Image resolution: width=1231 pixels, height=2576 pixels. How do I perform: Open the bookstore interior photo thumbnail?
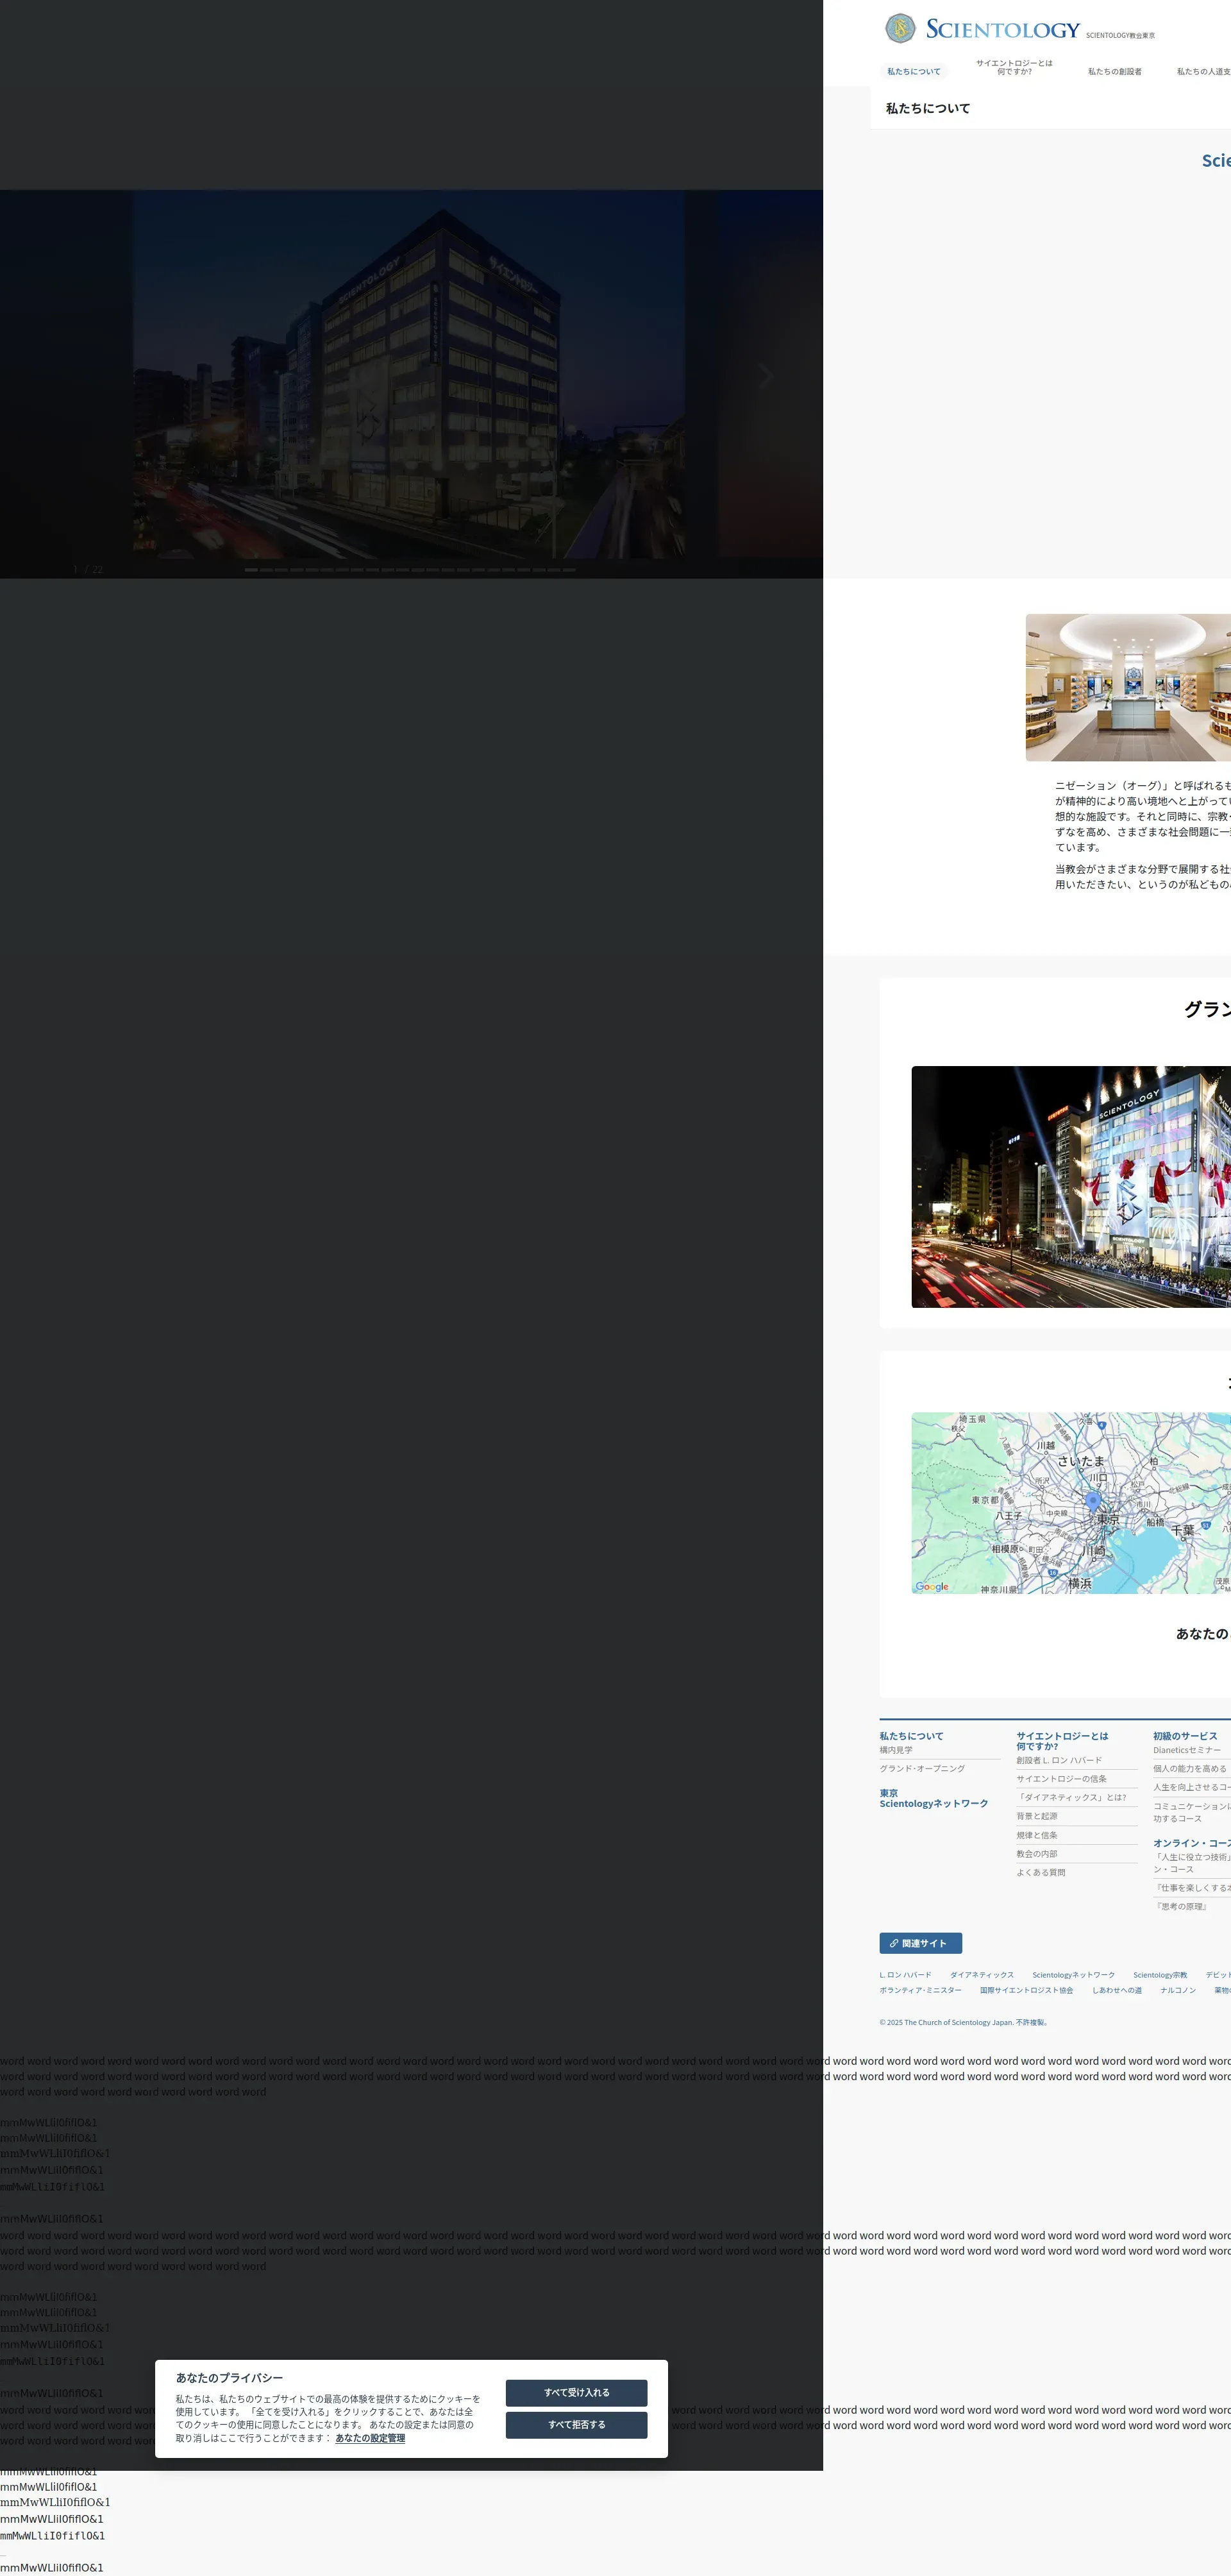coord(1127,687)
